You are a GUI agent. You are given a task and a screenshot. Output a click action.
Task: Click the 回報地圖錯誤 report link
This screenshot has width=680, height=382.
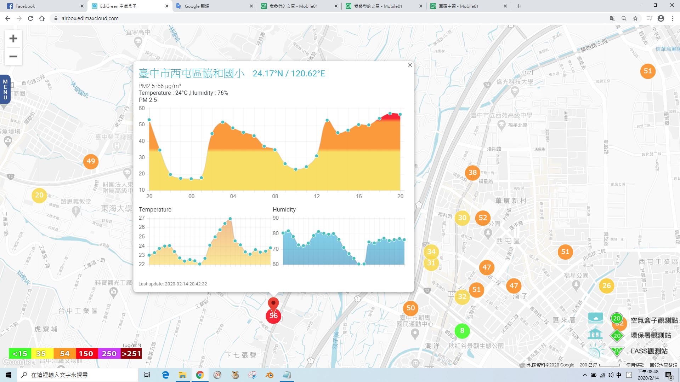coord(663,365)
